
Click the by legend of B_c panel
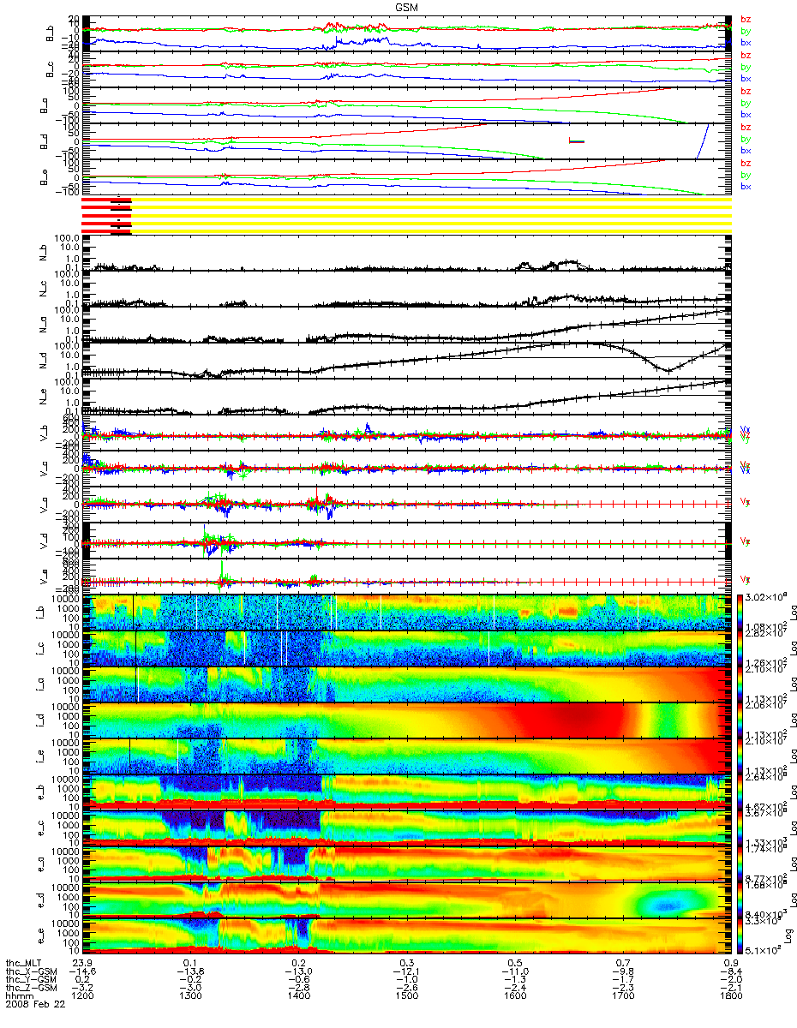(746, 67)
